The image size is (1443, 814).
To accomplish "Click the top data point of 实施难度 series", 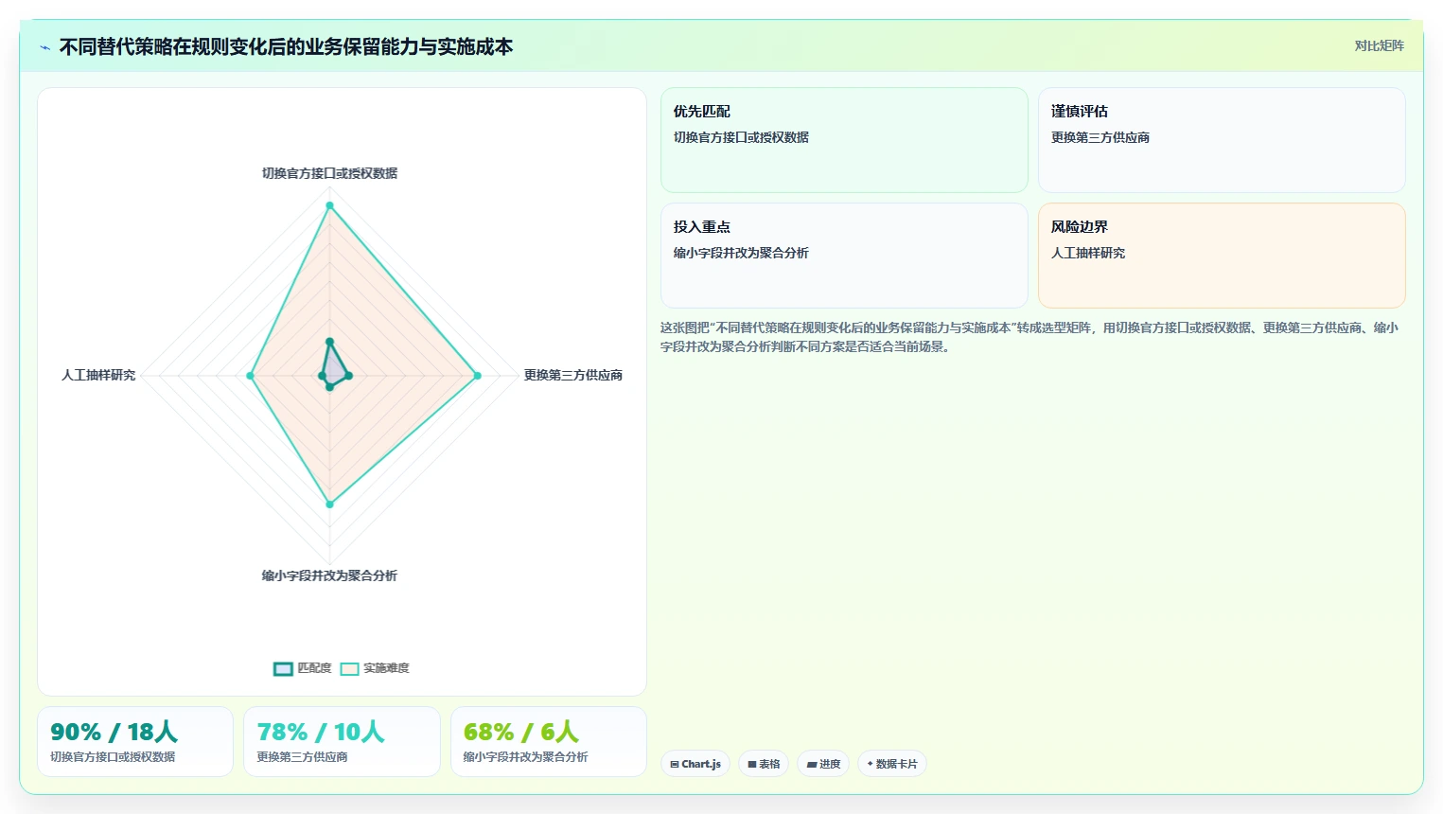I will (329, 205).
